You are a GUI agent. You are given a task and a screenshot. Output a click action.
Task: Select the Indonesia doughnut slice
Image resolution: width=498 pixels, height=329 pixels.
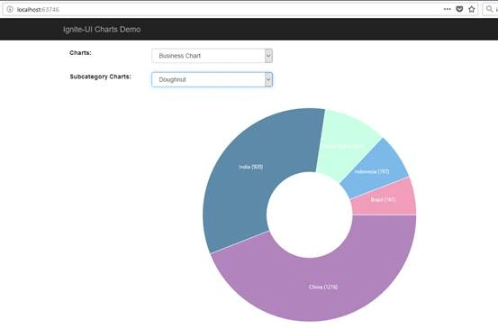pyautogui.click(x=372, y=171)
